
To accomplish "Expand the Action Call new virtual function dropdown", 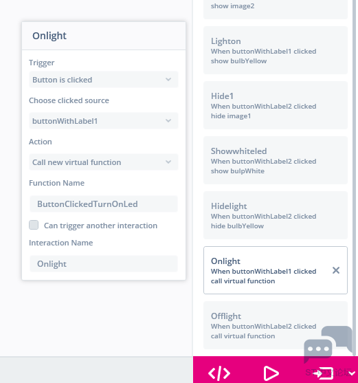I will [104, 162].
